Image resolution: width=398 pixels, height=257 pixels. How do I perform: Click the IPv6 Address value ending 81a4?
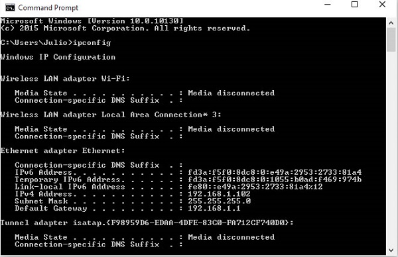pyautogui.click(x=275, y=172)
